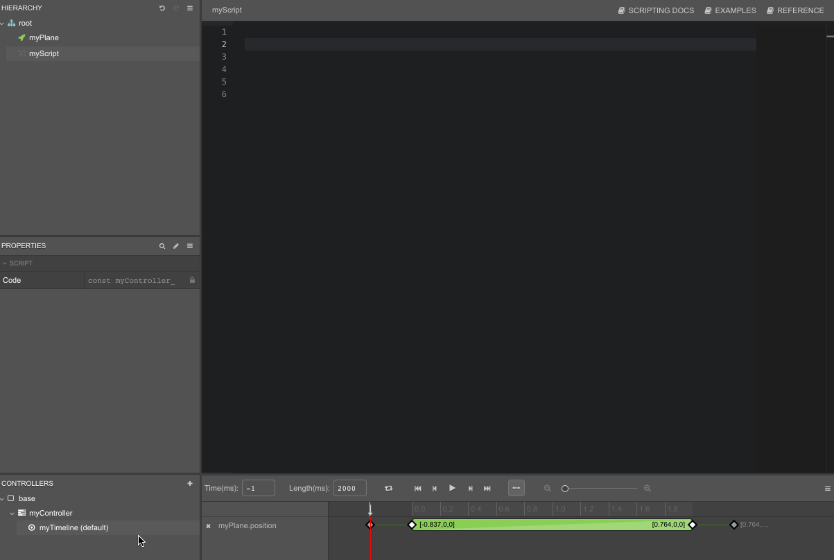Click the Length(ms) input field

point(350,488)
